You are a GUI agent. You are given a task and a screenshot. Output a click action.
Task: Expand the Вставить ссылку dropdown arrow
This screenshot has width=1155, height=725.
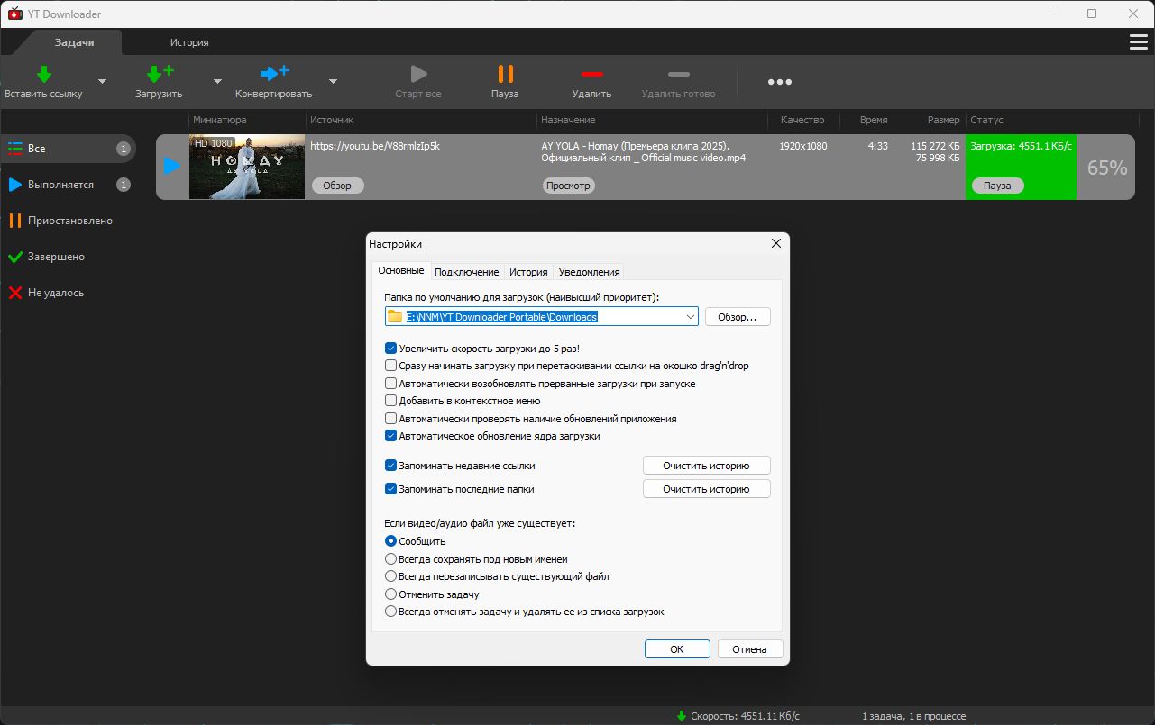coord(102,81)
